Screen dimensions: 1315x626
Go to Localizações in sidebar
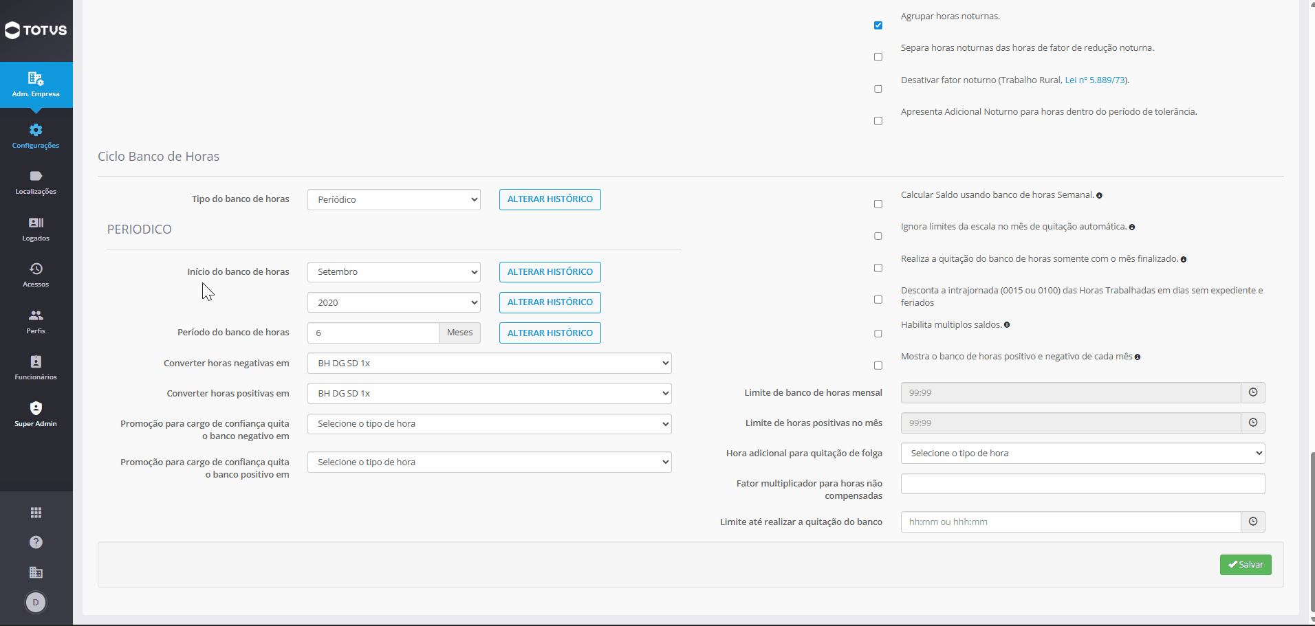pyautogui.click(x=36, y=182)
